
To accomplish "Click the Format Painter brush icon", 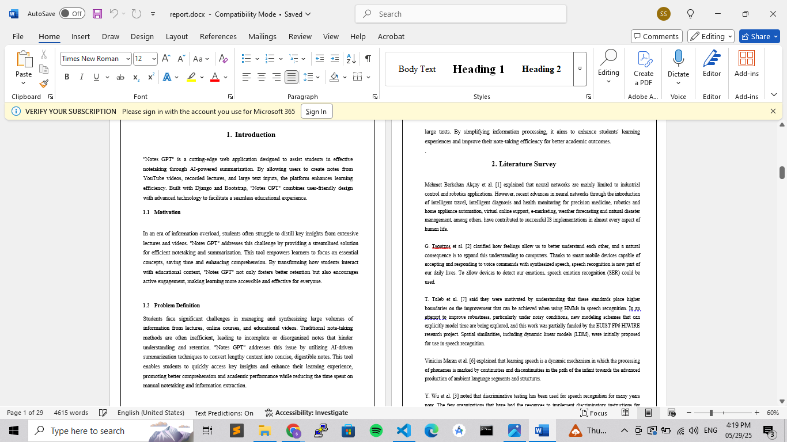I will click(44, 83).
